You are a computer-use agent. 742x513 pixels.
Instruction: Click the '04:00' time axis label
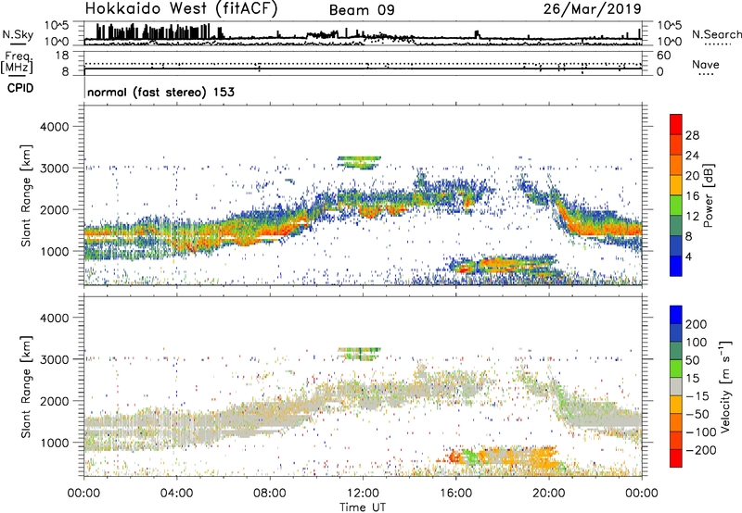(x=176, y=494)
